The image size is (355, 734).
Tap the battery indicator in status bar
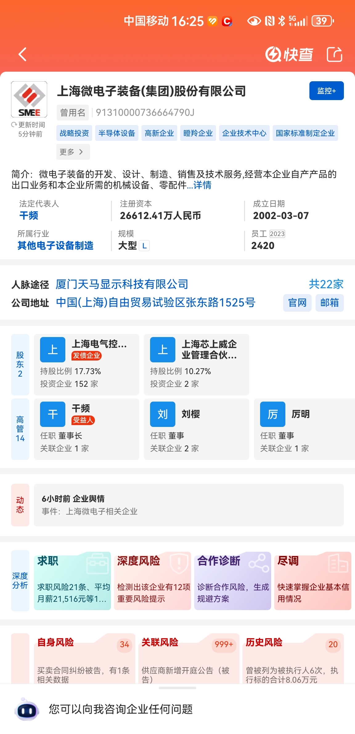(x=323, y=21)
